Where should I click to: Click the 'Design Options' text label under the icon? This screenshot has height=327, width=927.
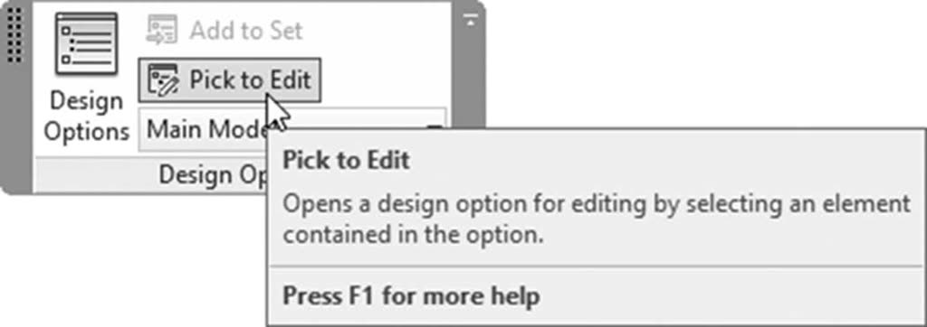(86, 117)
